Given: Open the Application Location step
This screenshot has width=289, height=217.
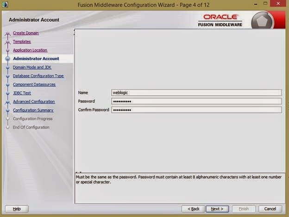Looking at the screenshot, I should [x=30, y=50].
